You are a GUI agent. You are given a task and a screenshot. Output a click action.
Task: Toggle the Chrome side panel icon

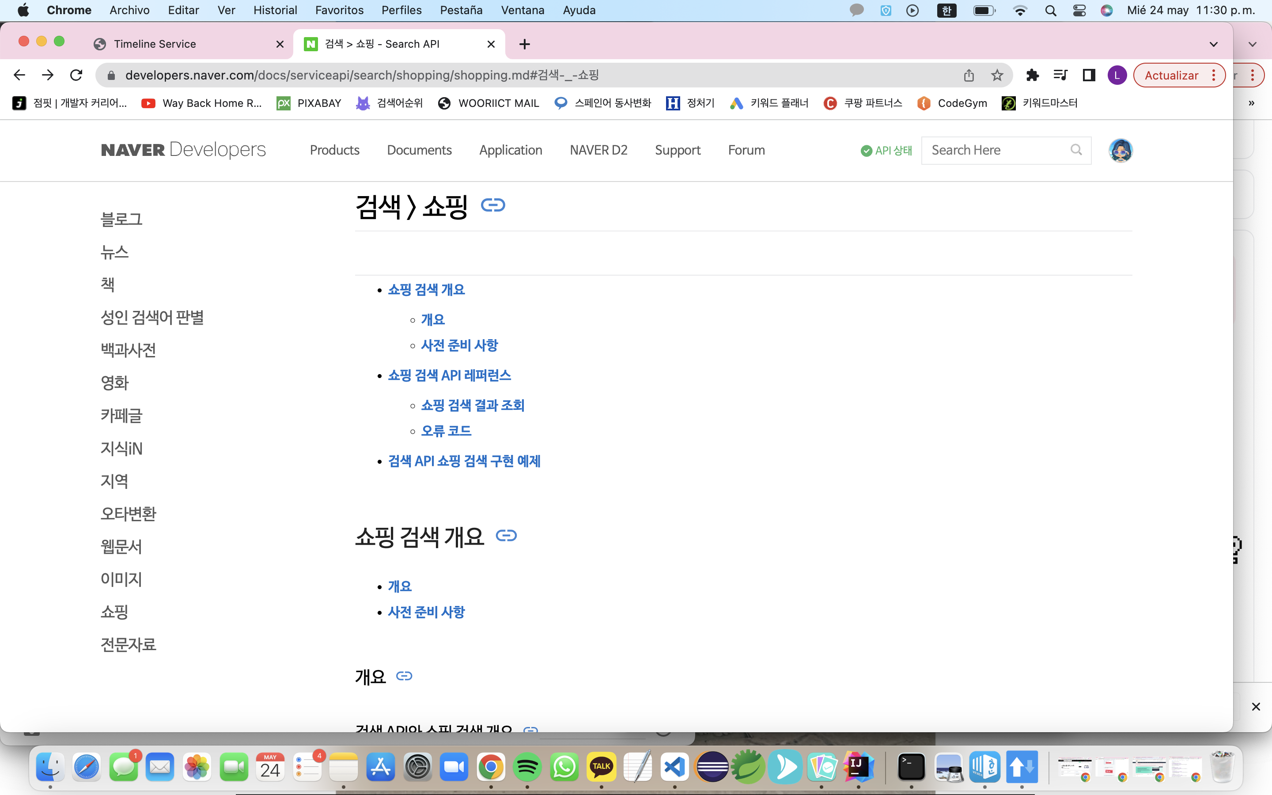click(1089, 75)
